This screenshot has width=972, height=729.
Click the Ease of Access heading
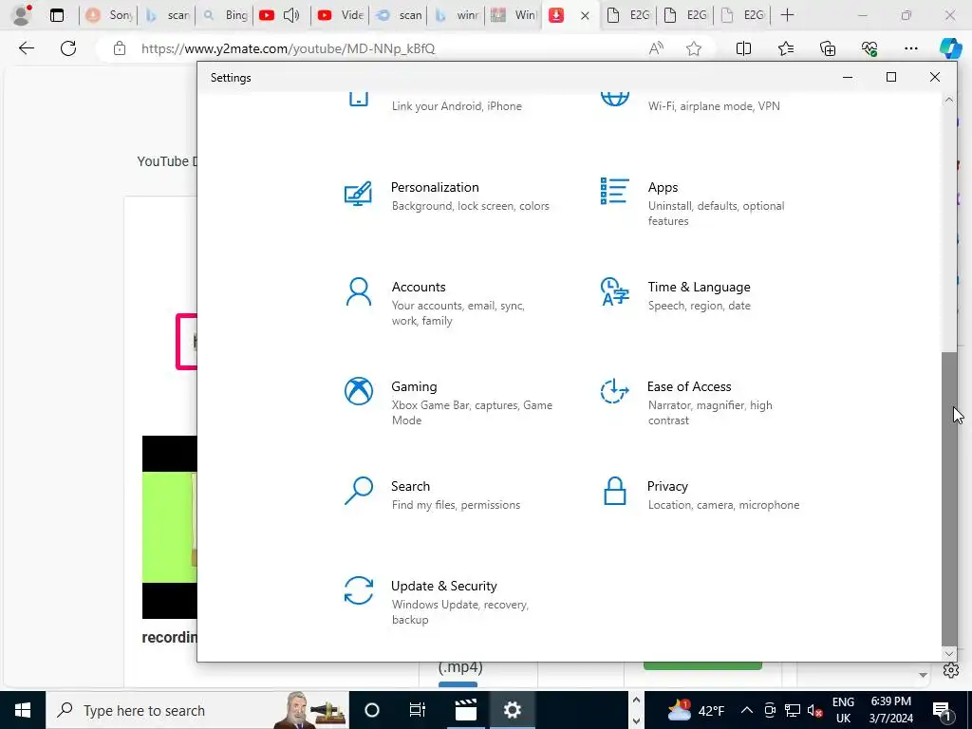689,387
